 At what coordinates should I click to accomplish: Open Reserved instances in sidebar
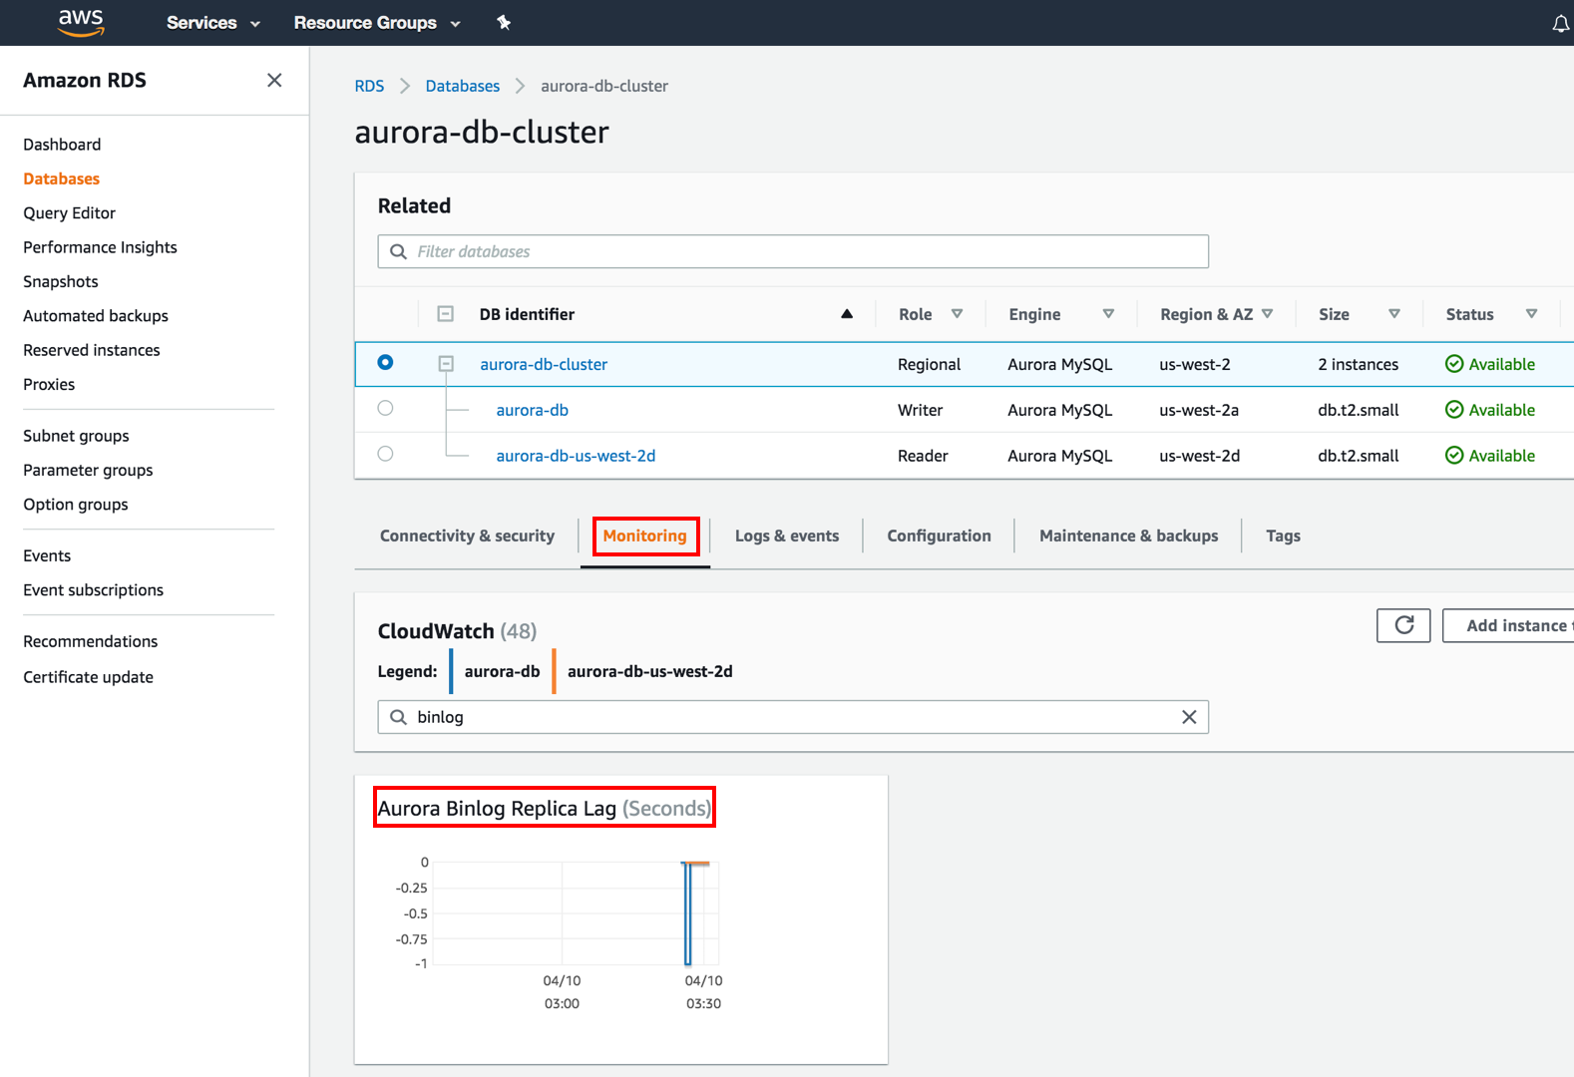[x=92, y=350]
